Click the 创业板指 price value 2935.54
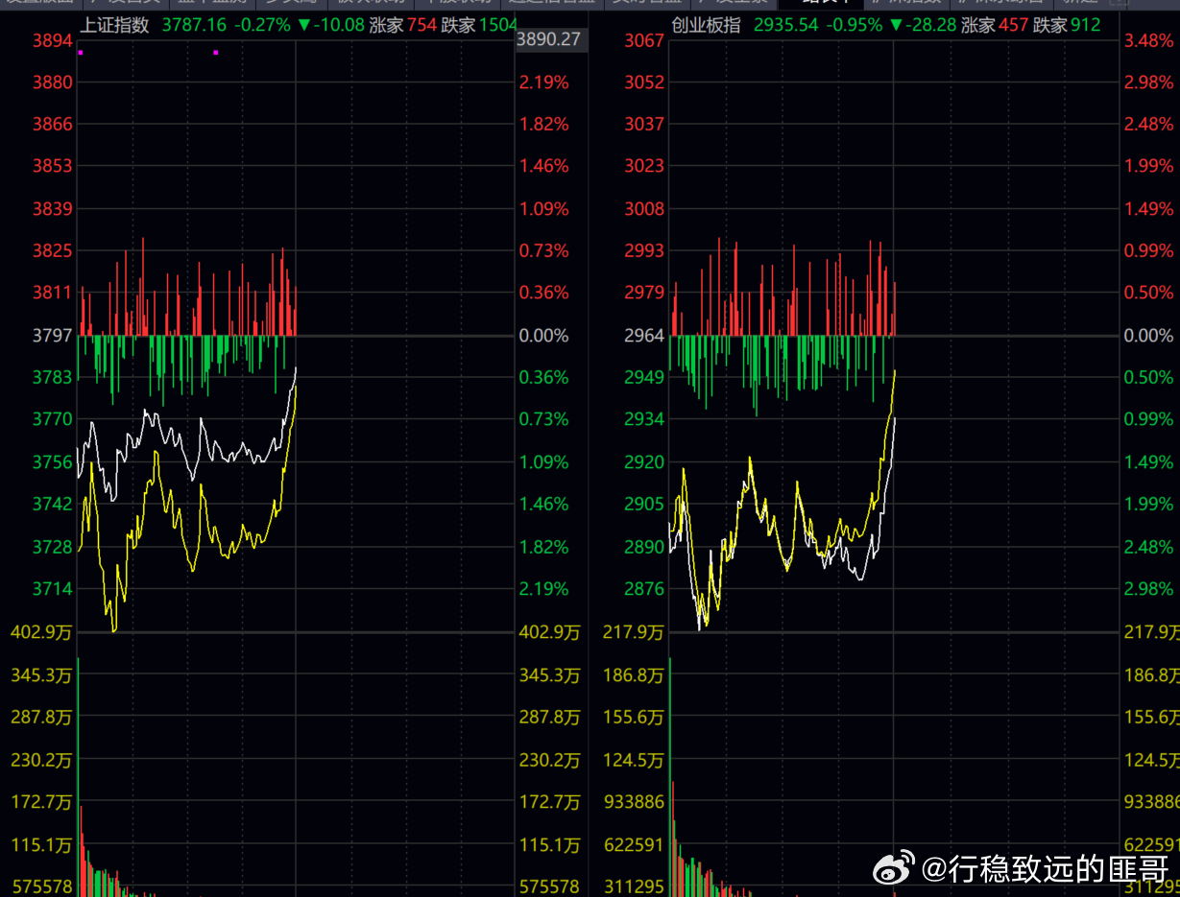 tap(785, 25)
